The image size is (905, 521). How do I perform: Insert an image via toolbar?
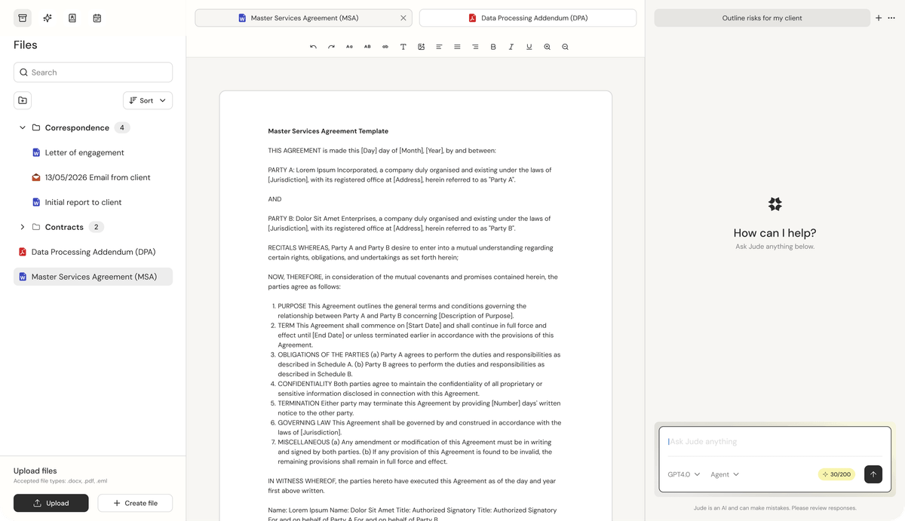[x=422, y=47]
